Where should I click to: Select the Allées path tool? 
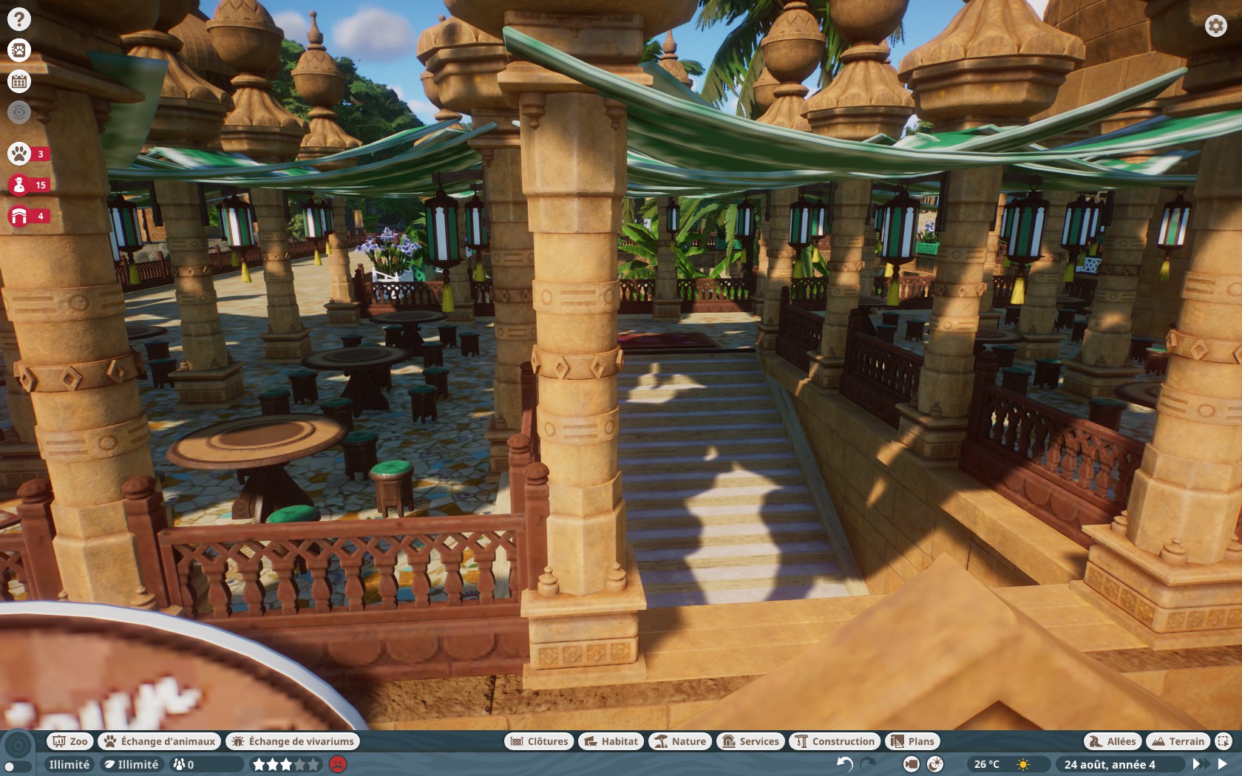tap(1113, 741)
